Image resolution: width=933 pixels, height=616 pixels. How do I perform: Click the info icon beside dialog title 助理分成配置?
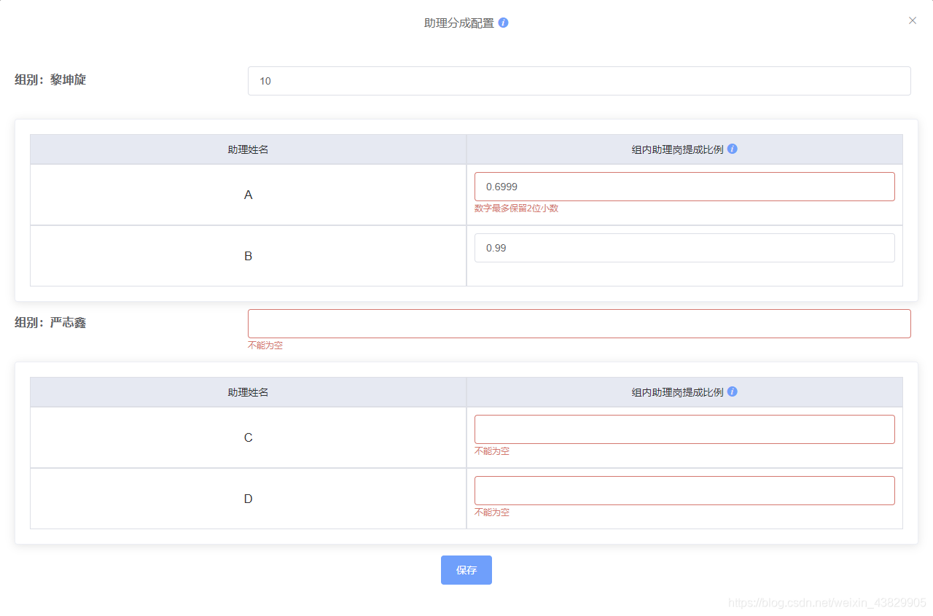(x=501, y=23)
